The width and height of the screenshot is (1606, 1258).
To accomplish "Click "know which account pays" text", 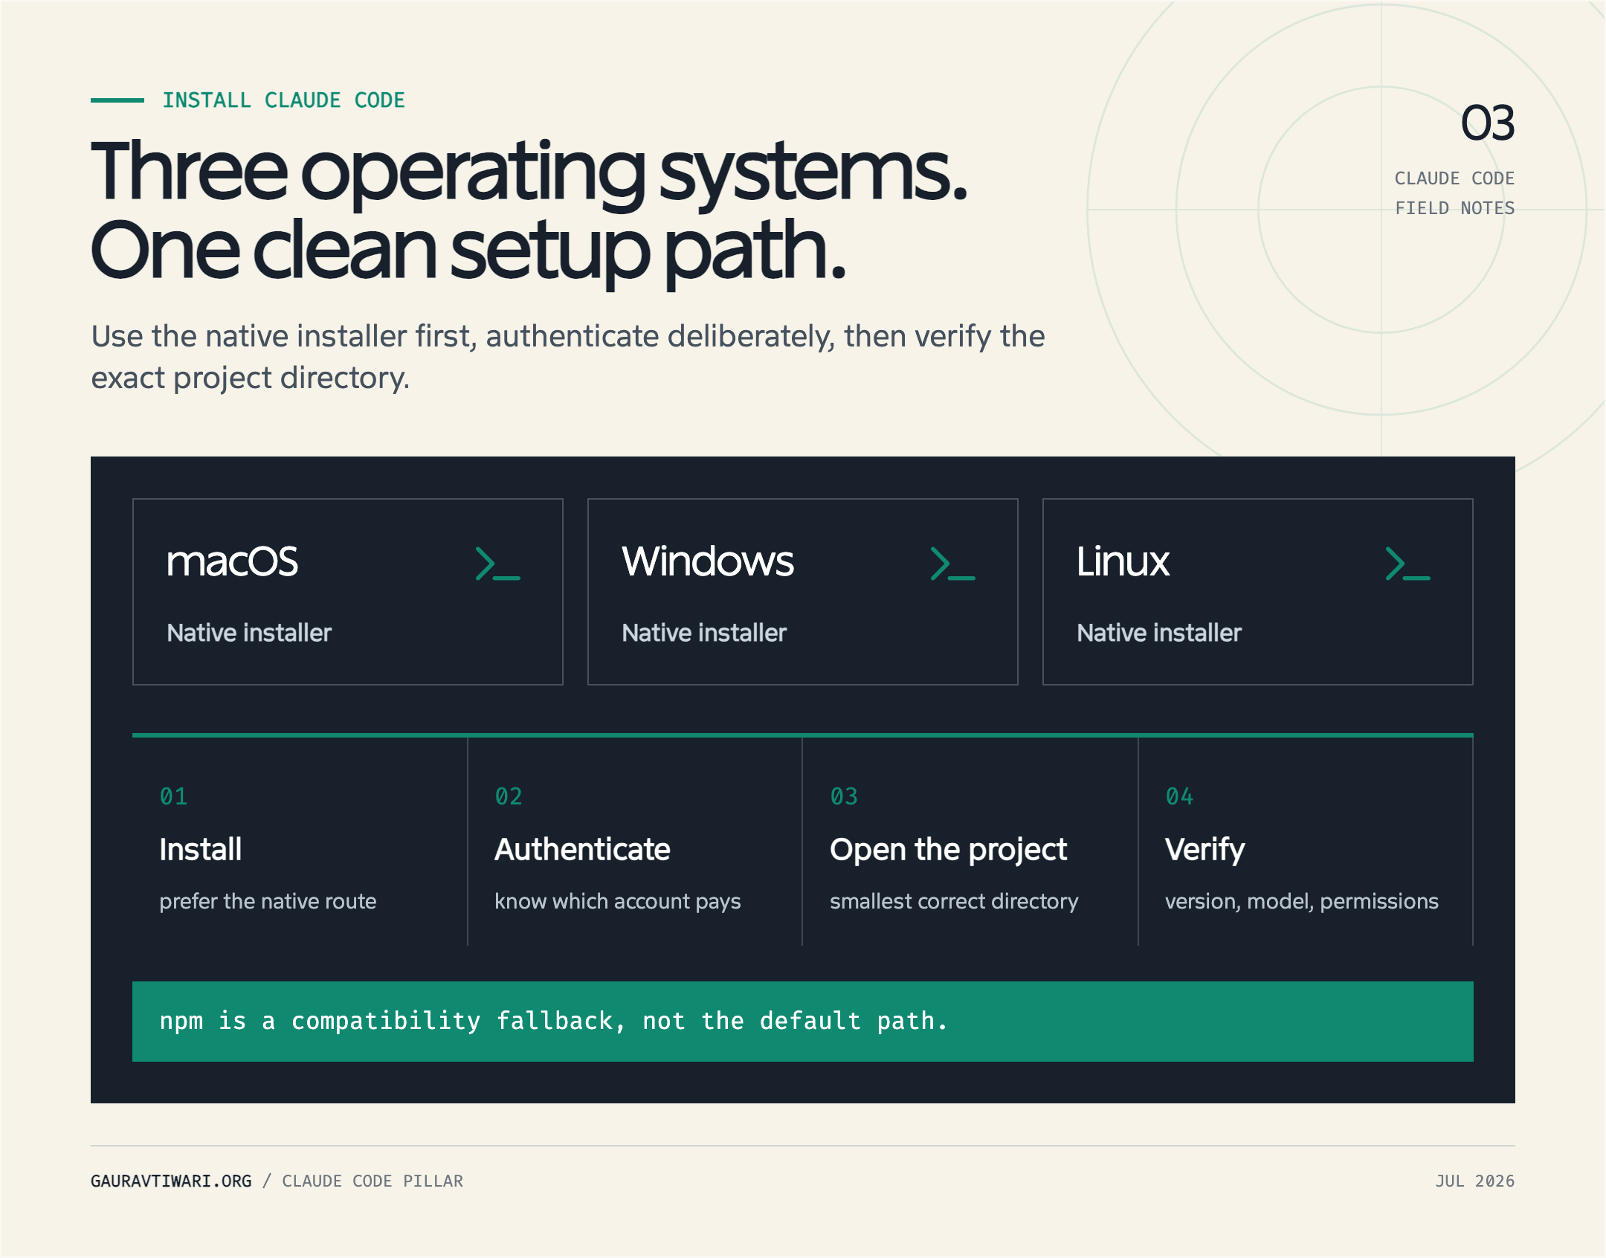I will (x=617, y=901).
